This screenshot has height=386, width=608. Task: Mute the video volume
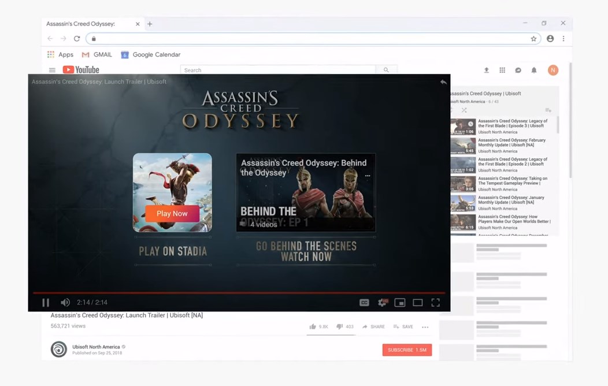click(x=65, y=302)
